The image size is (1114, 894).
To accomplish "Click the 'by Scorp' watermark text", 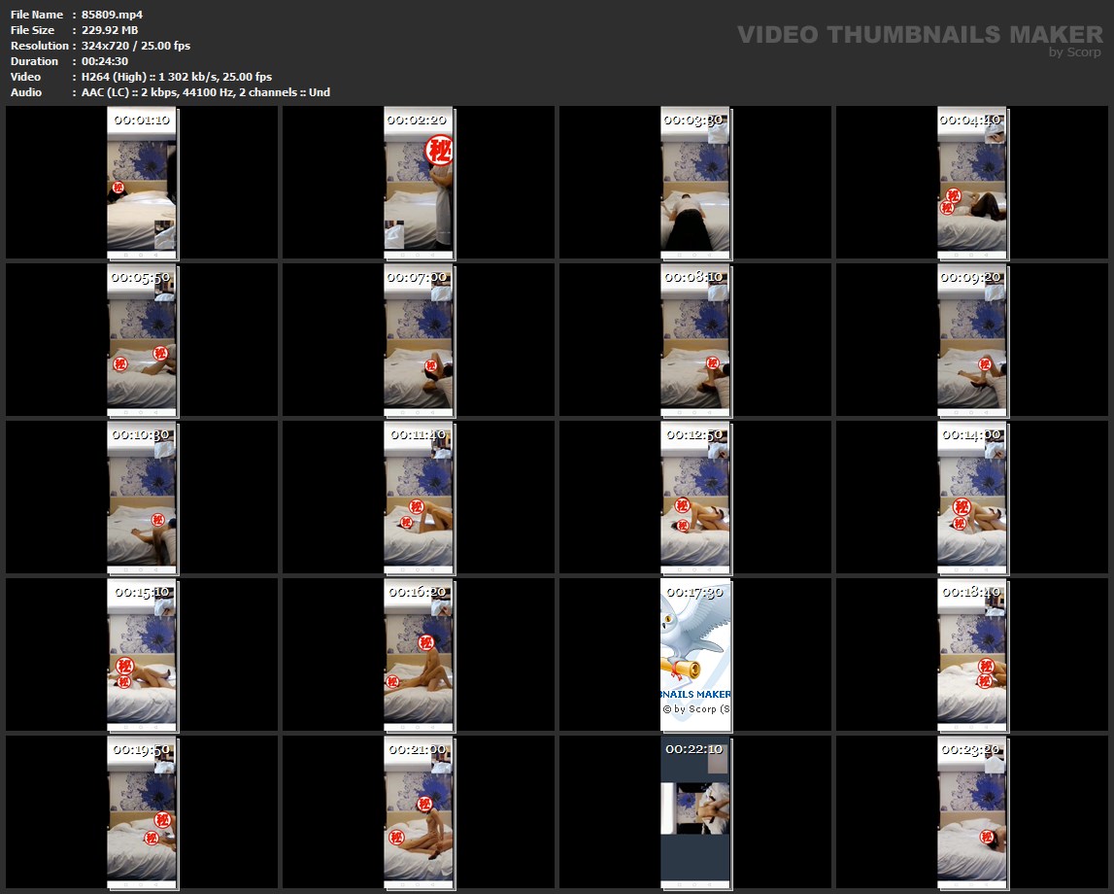I will coord(1074,52).
